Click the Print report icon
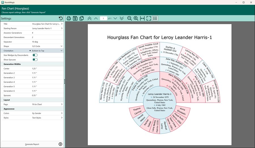This screenshot has width=255, height=148. click(x=69, y=18)
